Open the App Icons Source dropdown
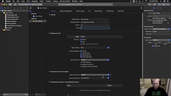171x96 pixels. pyautogui.click(x=95, y=75)
